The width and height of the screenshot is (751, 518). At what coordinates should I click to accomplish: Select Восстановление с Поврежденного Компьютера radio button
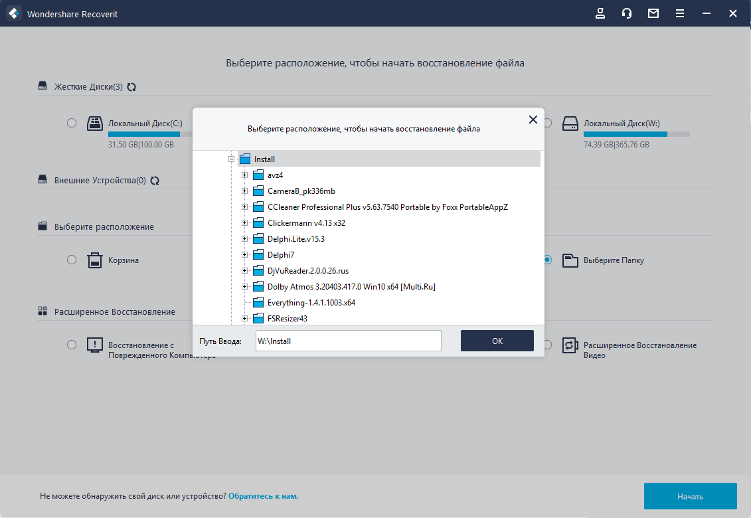(71, 345)
